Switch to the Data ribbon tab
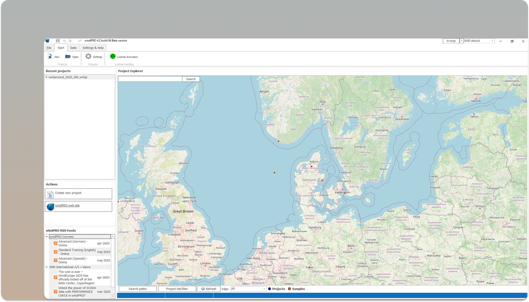The image size is (529, 302). tap(73, 48)
